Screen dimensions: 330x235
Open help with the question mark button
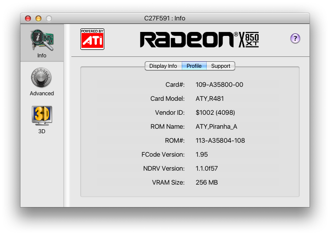tap(295, 38)
